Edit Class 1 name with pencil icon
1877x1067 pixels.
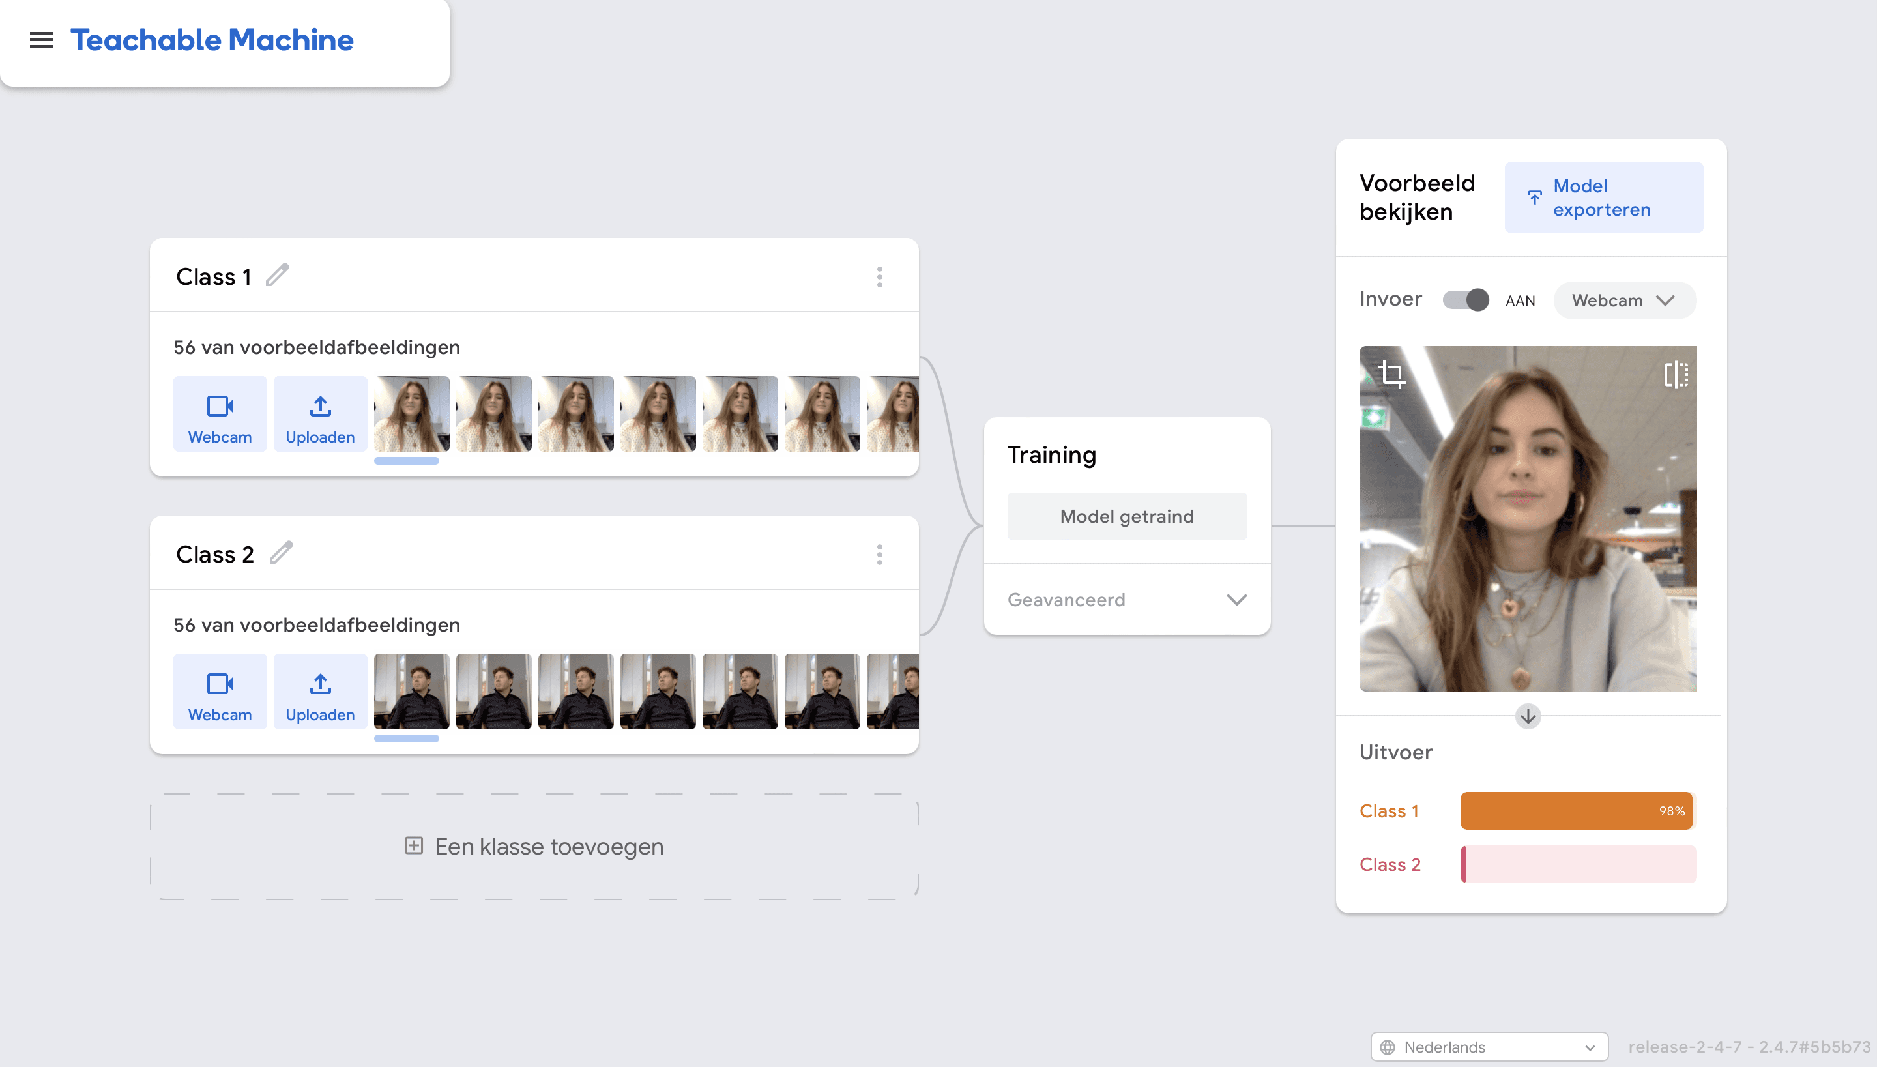(278, 276)
